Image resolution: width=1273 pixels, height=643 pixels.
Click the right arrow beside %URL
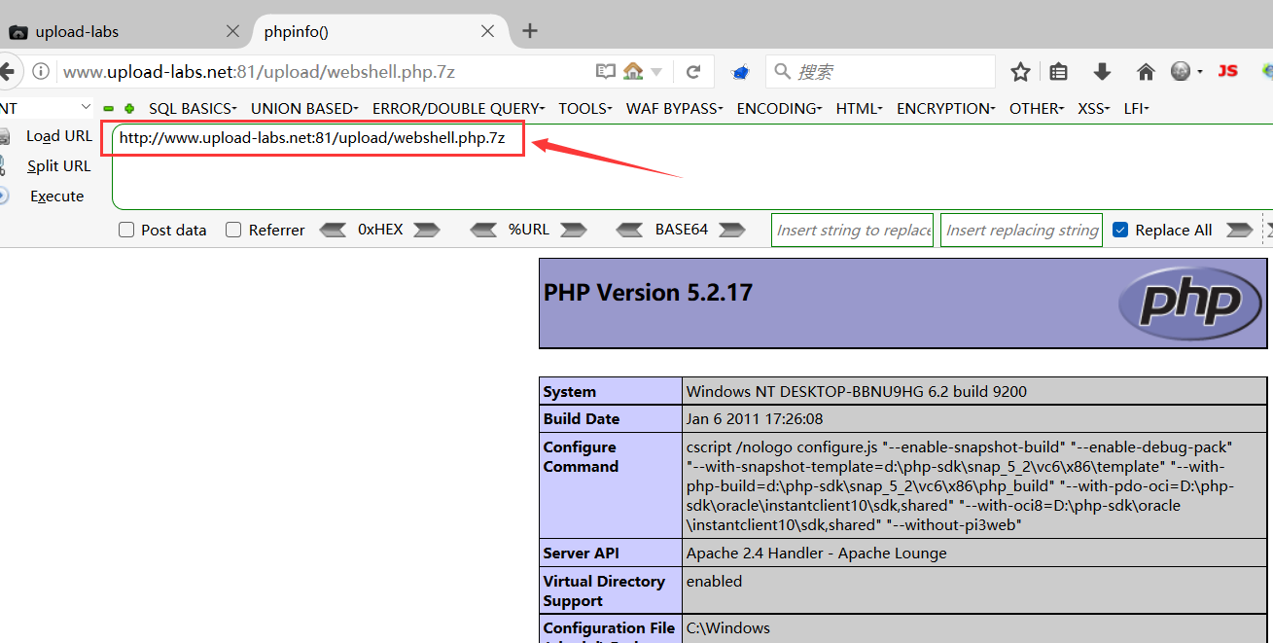(574, 230)
